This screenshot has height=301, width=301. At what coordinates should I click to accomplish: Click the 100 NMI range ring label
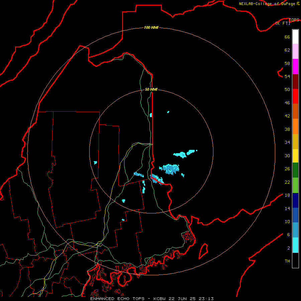[151, 27]
